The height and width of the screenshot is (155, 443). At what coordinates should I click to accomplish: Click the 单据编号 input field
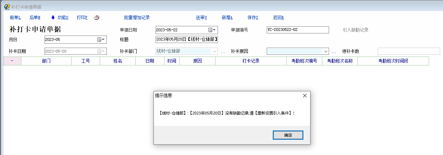click(297, 30)
